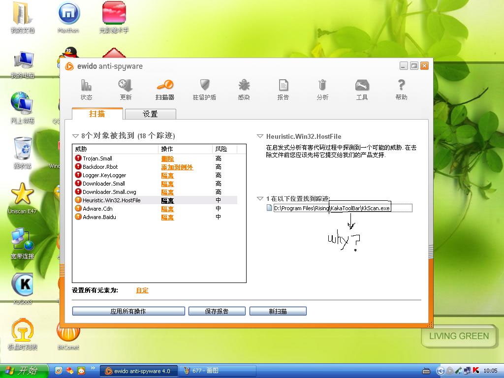Open the 删除 action dropdown for Trojan.Small
The image size is (504, 378).
(167, 158)
